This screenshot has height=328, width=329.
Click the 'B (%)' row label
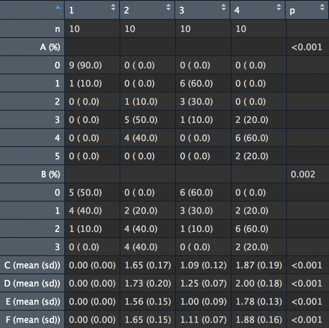[32, 174]
